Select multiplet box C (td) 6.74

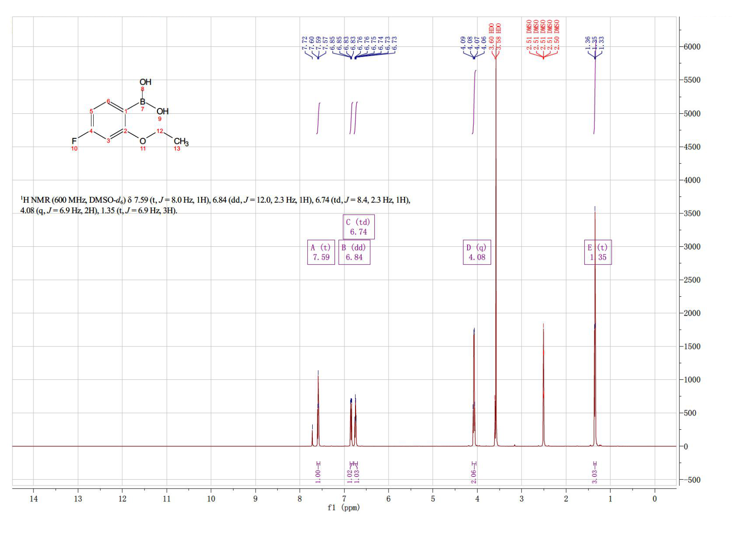(x=359, y=227)
